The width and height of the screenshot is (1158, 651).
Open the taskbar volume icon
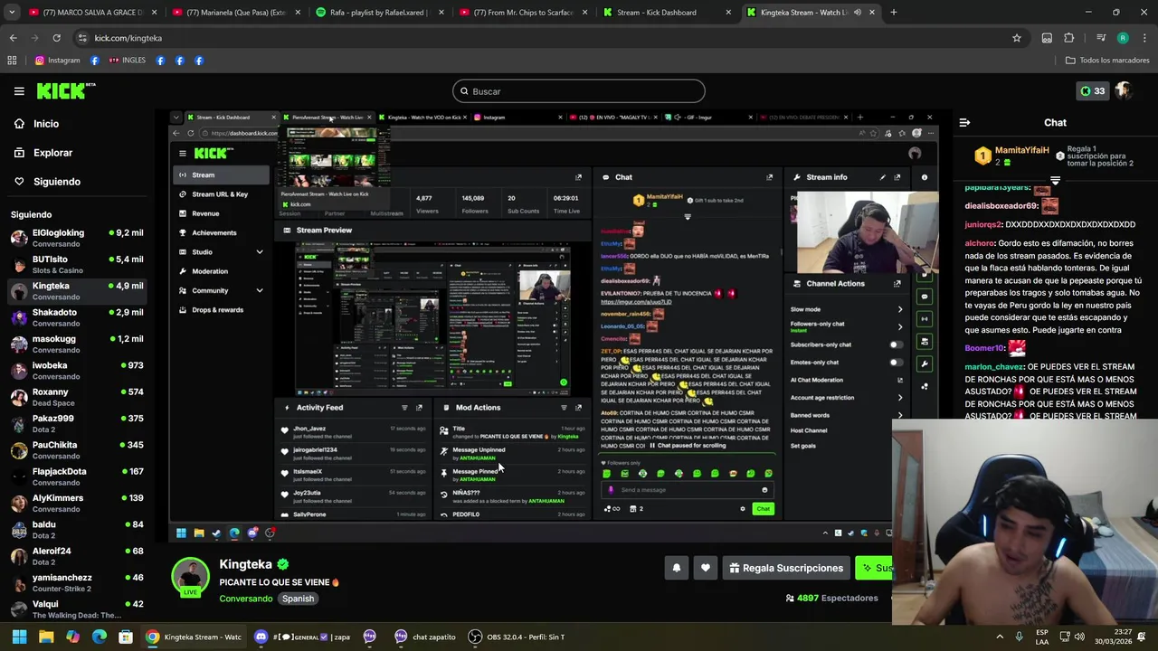pyautogui.click(x=1079, y=637)
